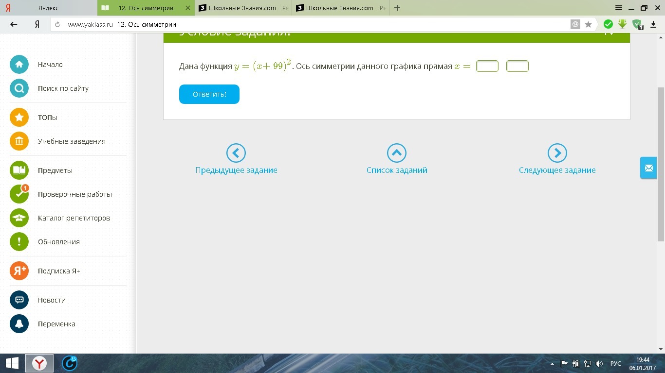
Task: Open Обновления exclamation icon
Action: [x=19, y=242]
